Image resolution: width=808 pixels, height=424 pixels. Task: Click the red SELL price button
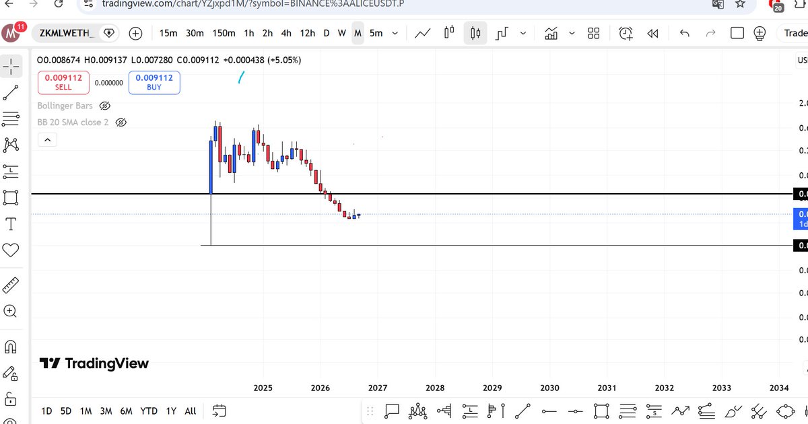[63, 82]
